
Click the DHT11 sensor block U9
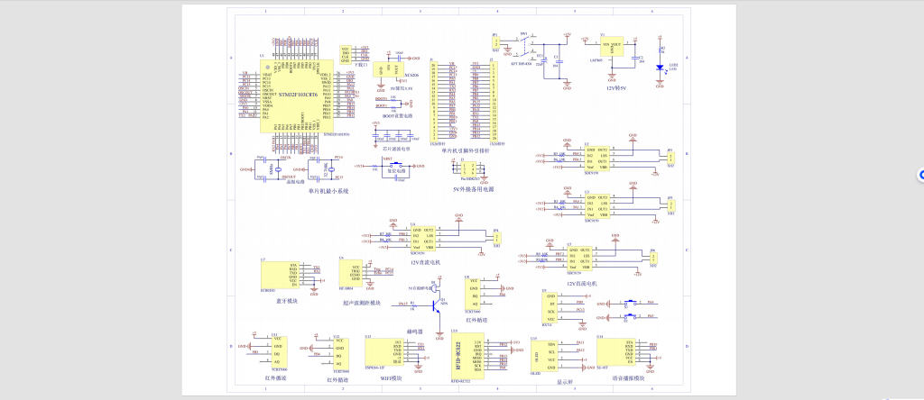[x=549, y=306]
